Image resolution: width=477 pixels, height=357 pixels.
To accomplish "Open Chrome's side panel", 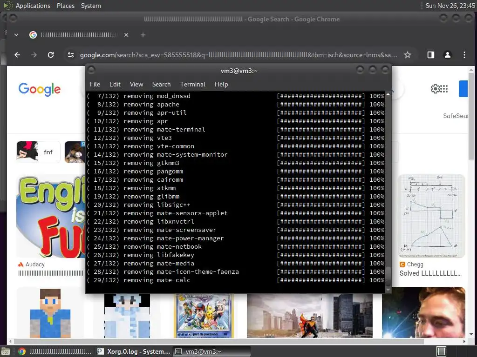I will [431, 55].
